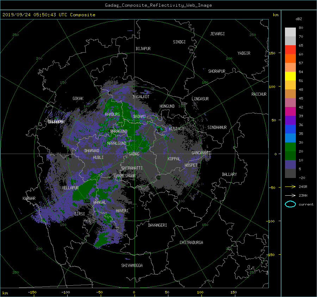Click the LAXMESHWAR city label
Screen dimensions: 317x297
click(125, 176)
